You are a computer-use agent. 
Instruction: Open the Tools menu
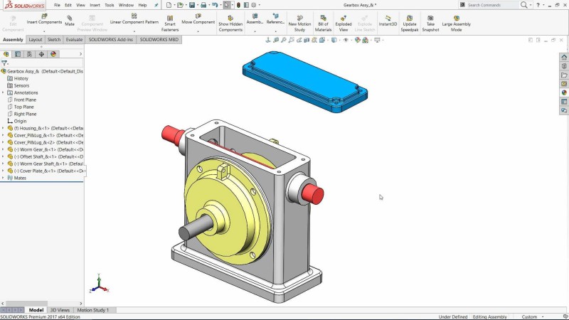(x=109, y=5)
